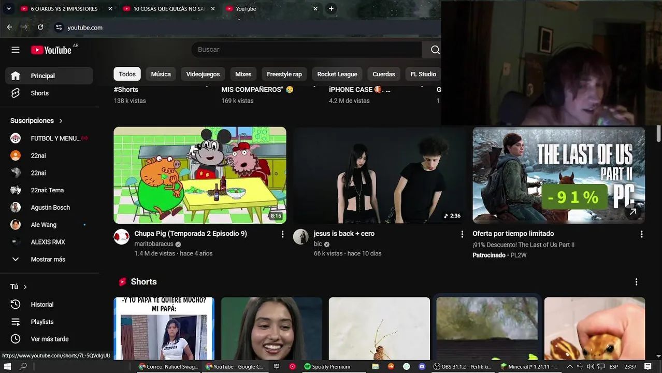The image size is (662, 373).
Task: Click the search magnifier button
Action: point(435,50)
